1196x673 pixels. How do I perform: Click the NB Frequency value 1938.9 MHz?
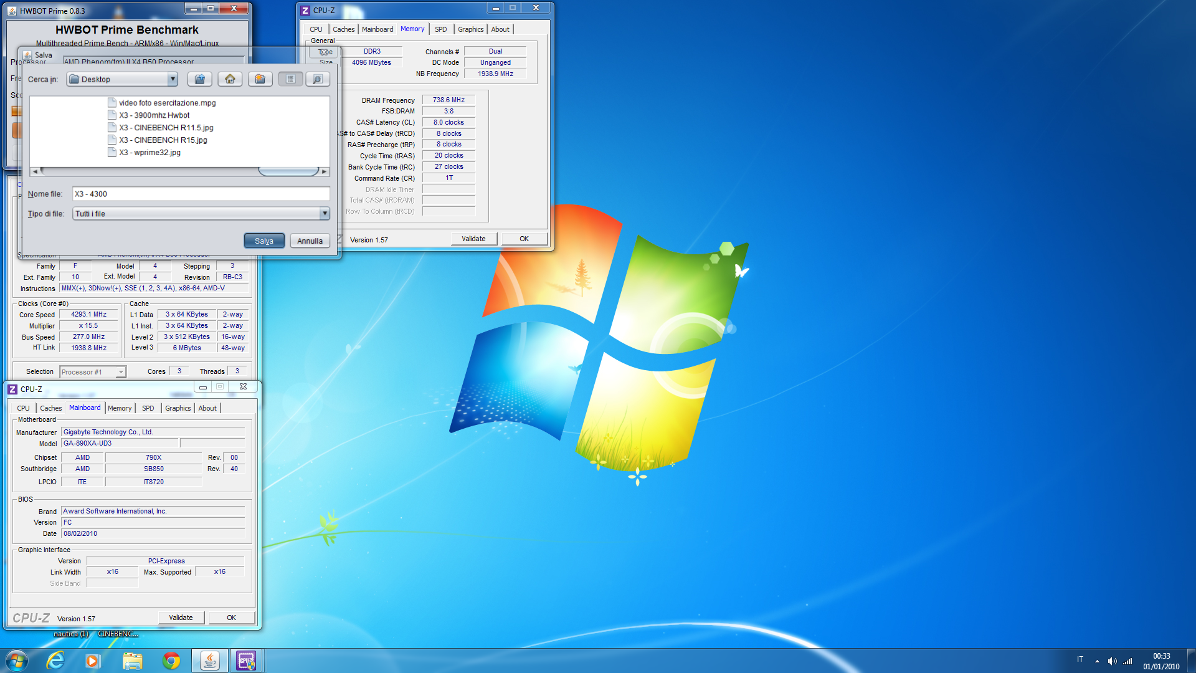[495, 74]
